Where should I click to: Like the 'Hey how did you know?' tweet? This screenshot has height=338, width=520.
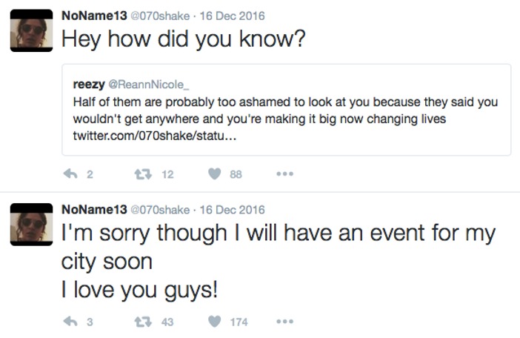coord(215,174)
